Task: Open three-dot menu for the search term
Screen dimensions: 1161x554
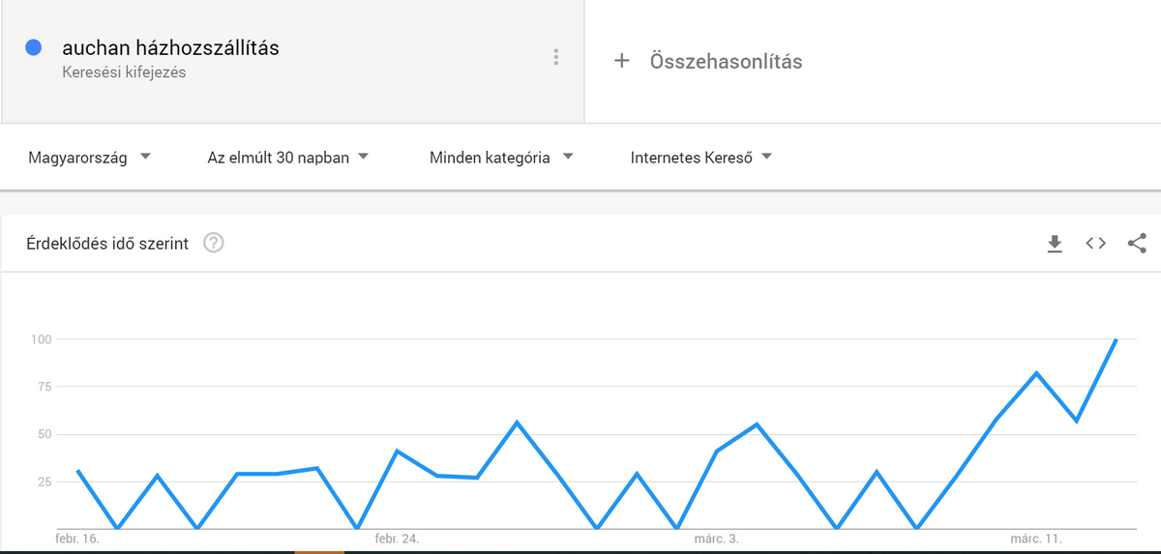Action: (555, 58)
